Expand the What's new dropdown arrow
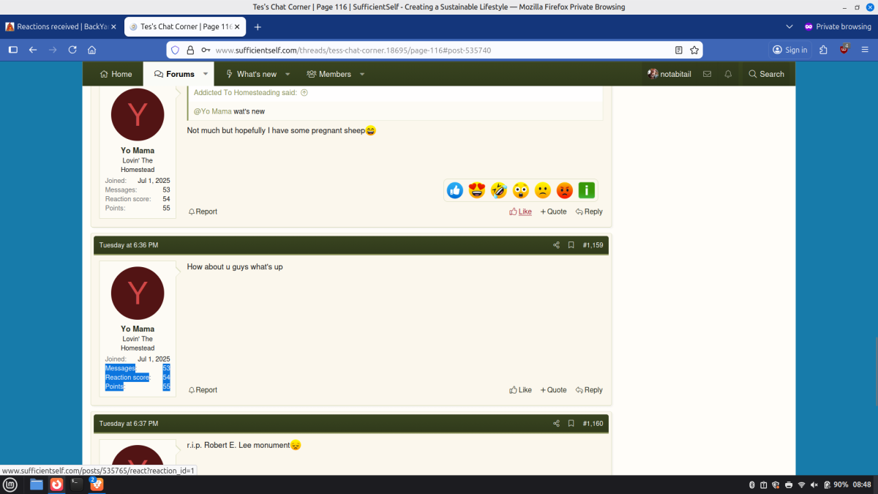The width and height of the screenshot is (878, 494). pyautogui.click(x=288, y=74)
